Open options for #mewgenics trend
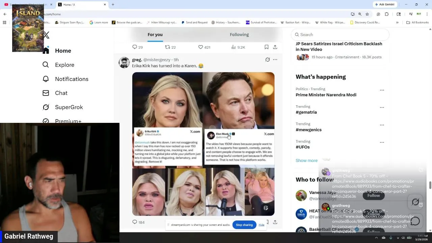This screenshot has height=243, width=432. 382,125
